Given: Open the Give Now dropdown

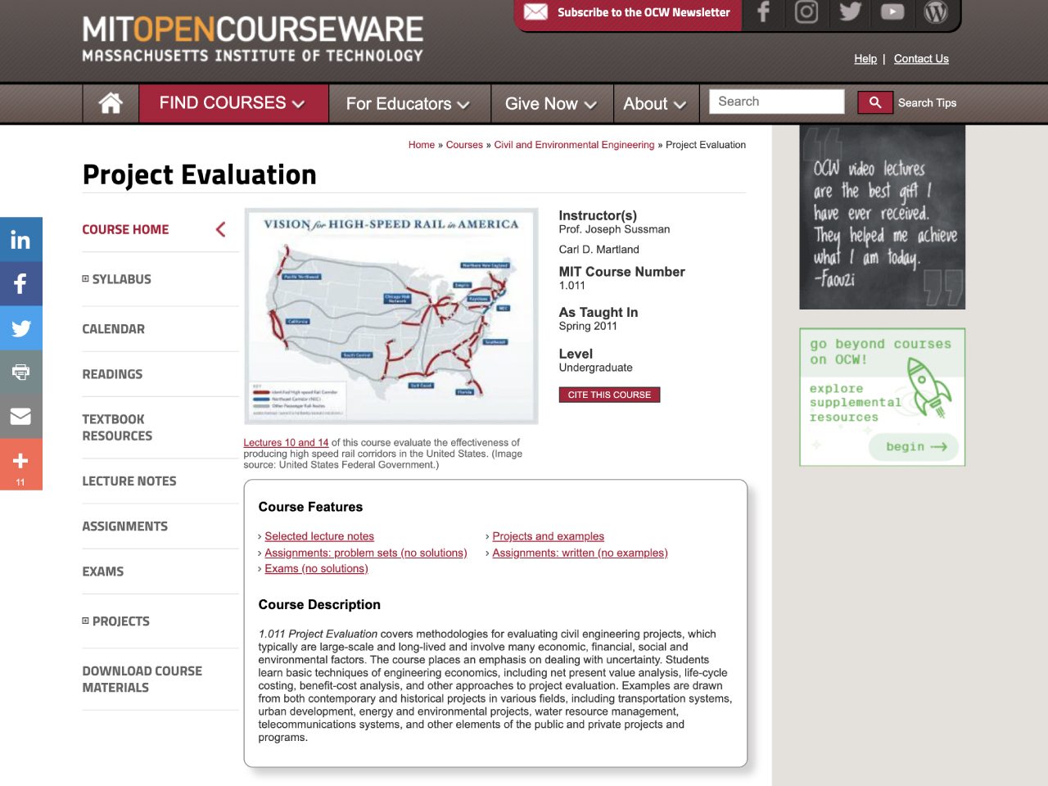Looking at the screenshot, I should tap(551, 104).
